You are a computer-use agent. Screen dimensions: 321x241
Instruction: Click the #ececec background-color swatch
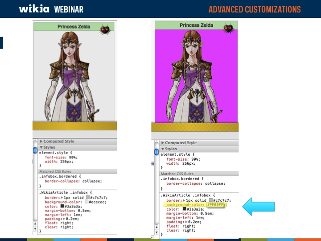coord(87,202)
